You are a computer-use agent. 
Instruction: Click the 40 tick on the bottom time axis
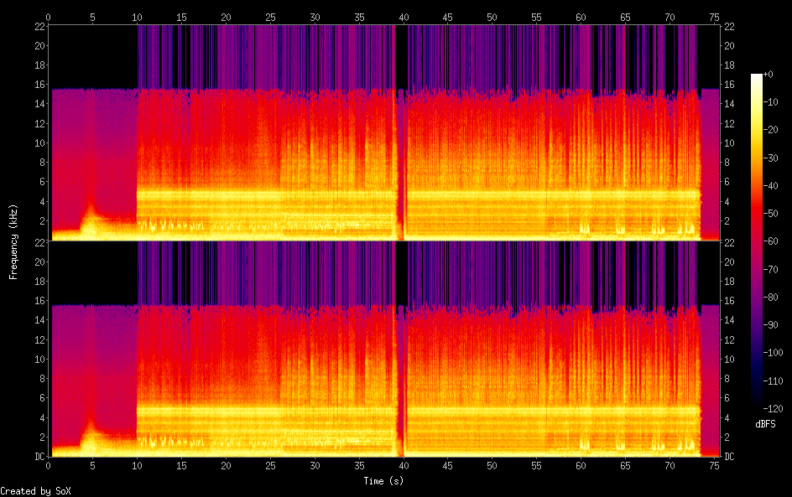pyautogui.click(x=404, y=467)
